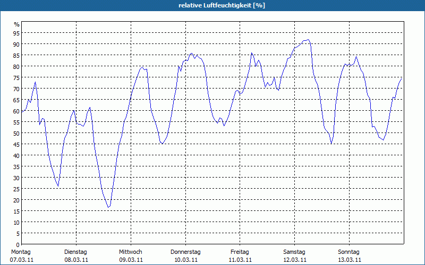The width and height of the screenshot is (425, 265).
Task: Click the 85 value on the y-axis
Action: (16, 56)
